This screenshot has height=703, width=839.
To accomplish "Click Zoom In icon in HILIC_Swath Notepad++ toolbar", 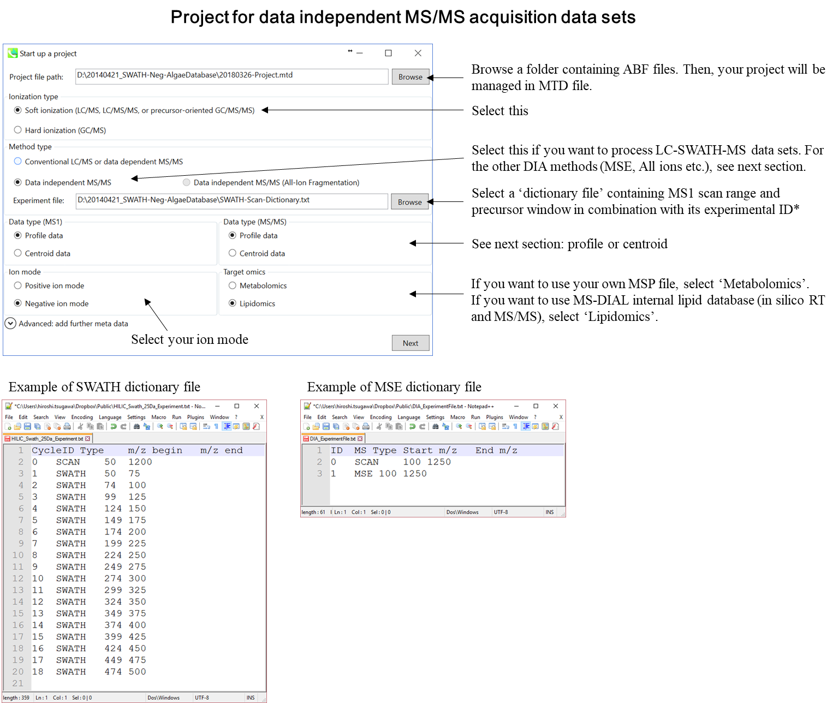I will 160,426.
